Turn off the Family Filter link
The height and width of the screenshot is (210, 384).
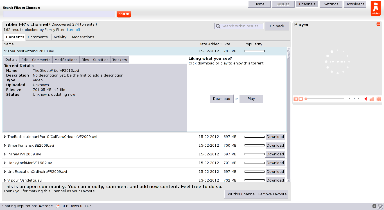coord(73,30)
